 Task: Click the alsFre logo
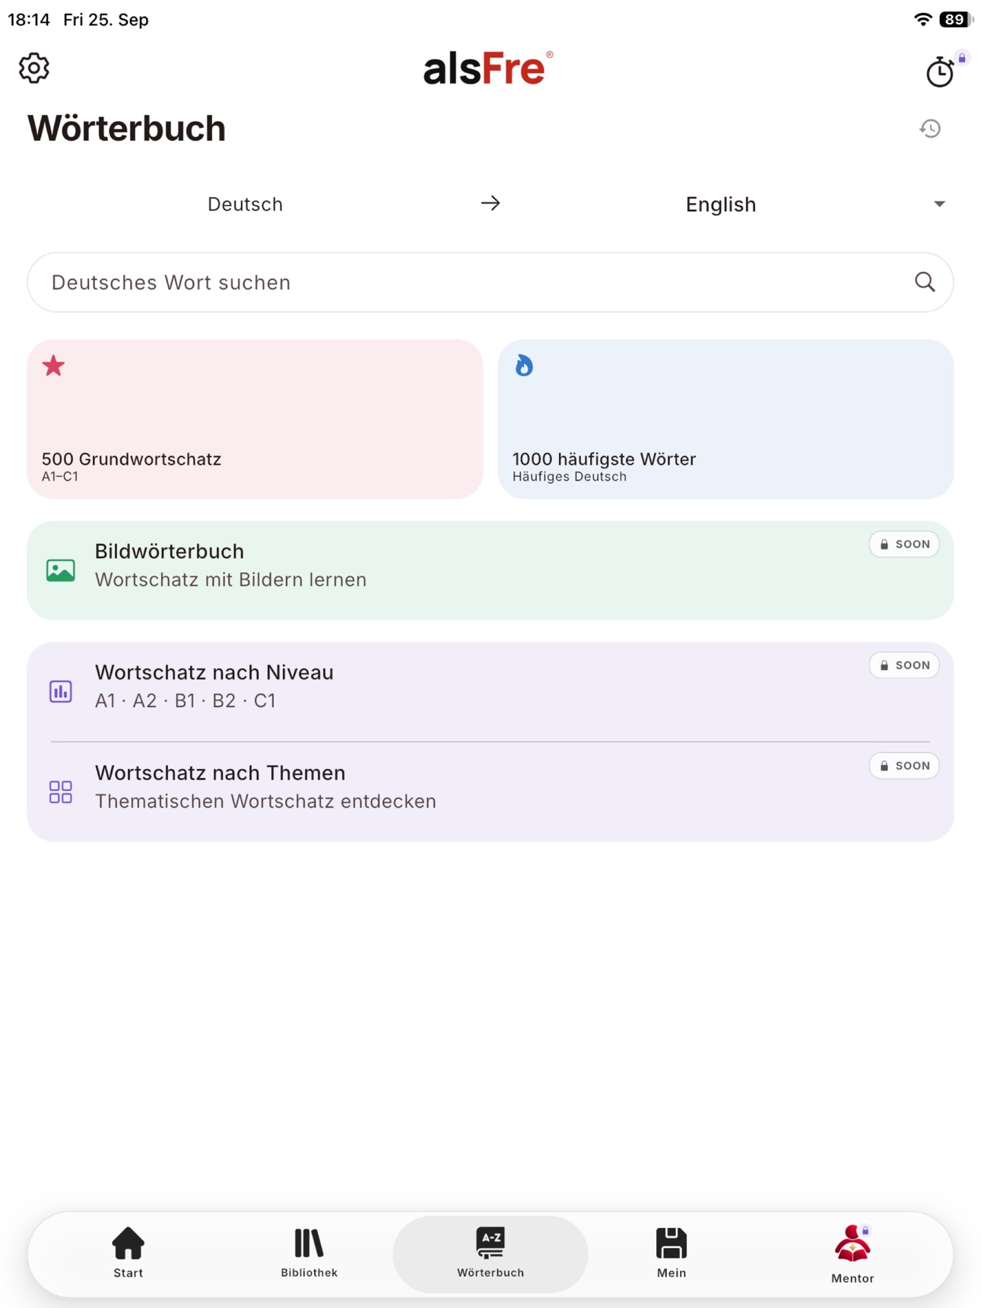pyautogui.click(x=488, y=68)
